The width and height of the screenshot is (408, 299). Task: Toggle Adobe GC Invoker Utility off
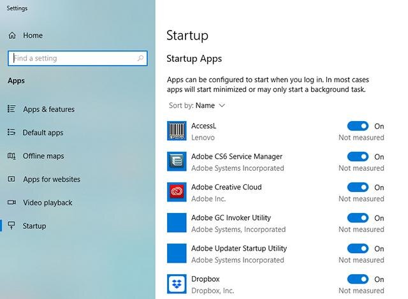click(358, 218)
